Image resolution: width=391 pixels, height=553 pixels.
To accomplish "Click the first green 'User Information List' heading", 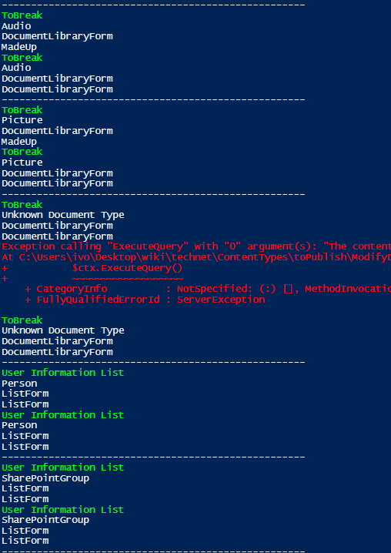I will click(63, 373).
